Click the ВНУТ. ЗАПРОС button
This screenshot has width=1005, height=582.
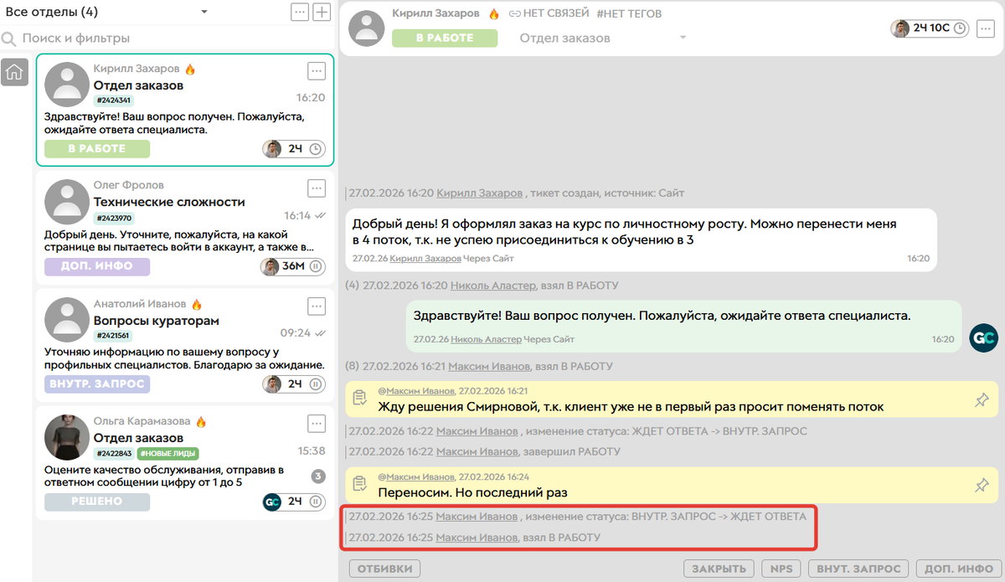point(858,569)
